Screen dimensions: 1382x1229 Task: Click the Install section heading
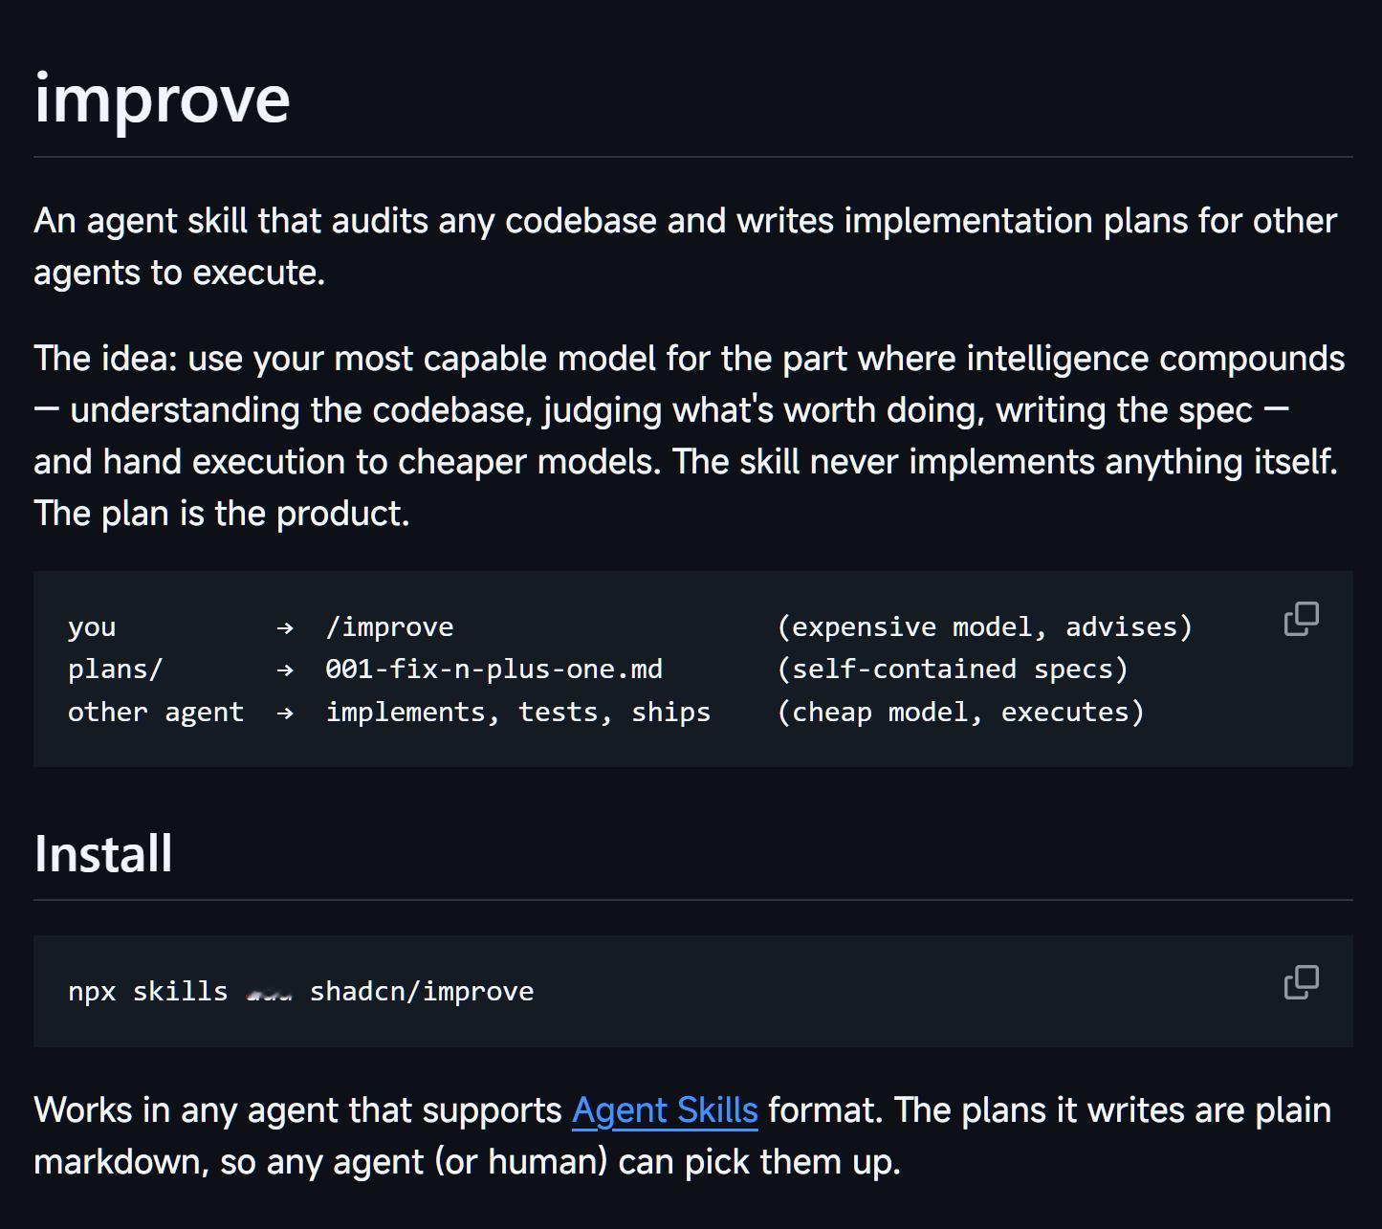(103, 853)
